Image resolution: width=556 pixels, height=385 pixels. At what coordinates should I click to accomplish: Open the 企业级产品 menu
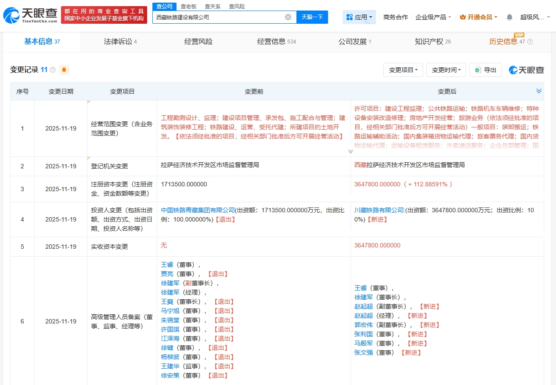coord(433,17)
